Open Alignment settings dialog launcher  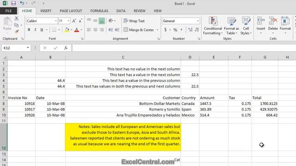[x=158, y=39]
